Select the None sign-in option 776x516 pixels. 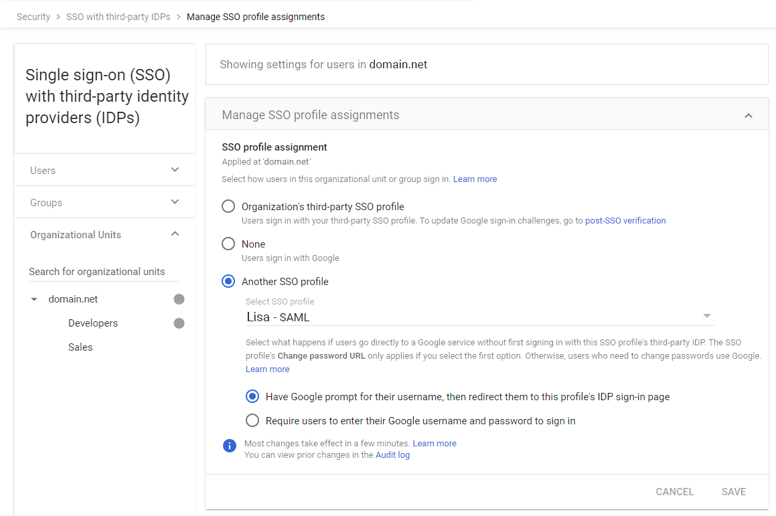point(228,244)
